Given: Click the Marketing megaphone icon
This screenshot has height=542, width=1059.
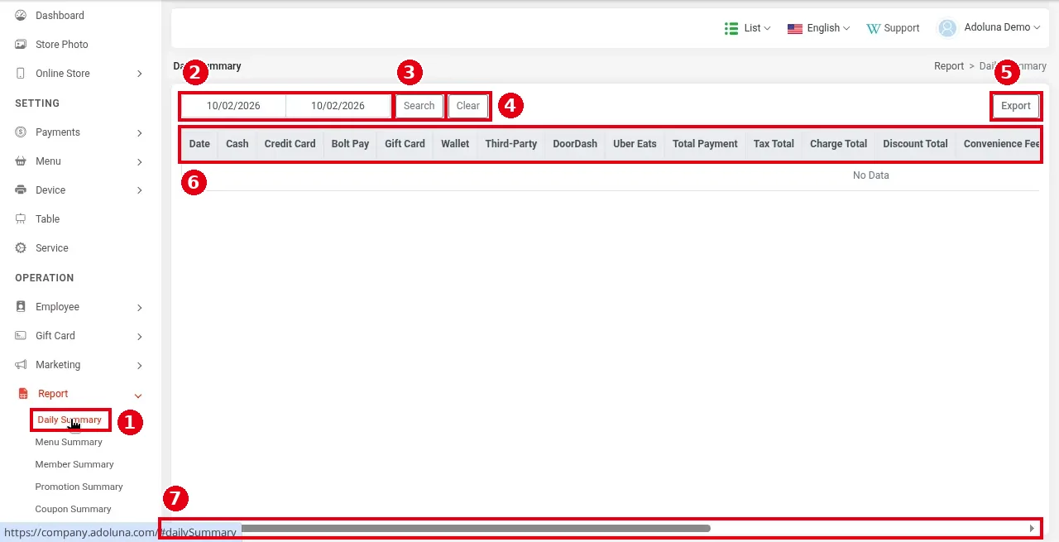Looking at the screenshot, I should click(x=21, y=365).
